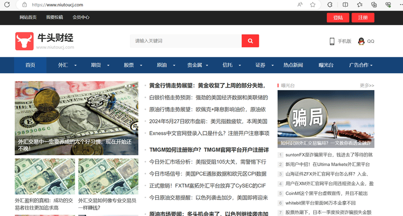Open ranked item 用户在XM外汇官网平台
This screenshot has width=403, height=216.
tap(329, 184)
